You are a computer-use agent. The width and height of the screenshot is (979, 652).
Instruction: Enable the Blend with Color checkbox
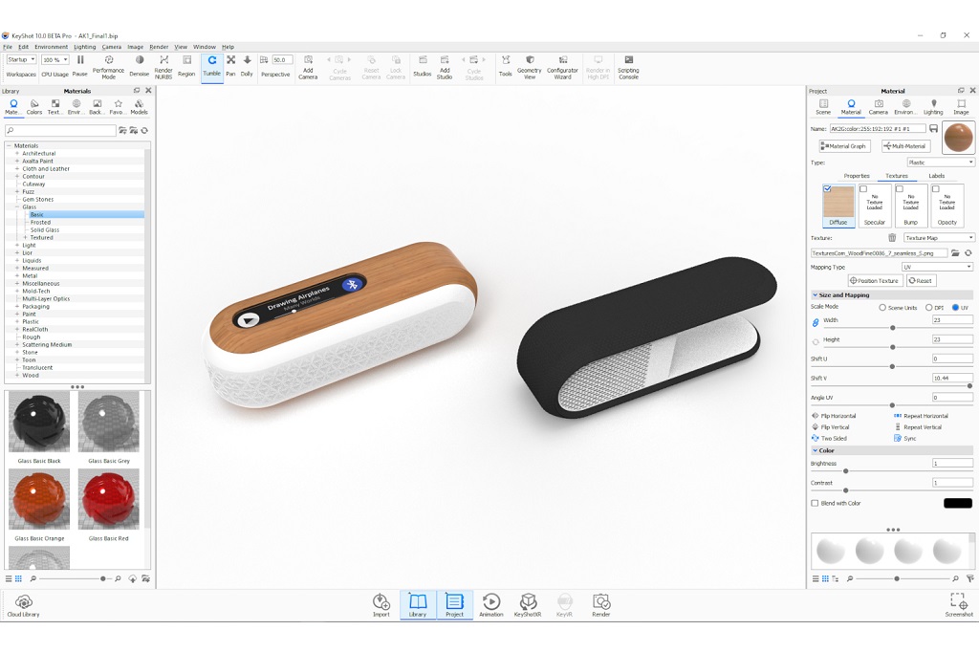815,503
